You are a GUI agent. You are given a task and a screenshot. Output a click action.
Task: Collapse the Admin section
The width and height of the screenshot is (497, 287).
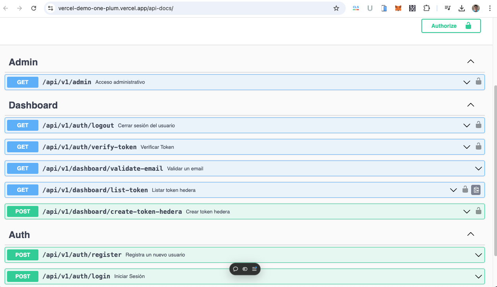pos(471,61)
